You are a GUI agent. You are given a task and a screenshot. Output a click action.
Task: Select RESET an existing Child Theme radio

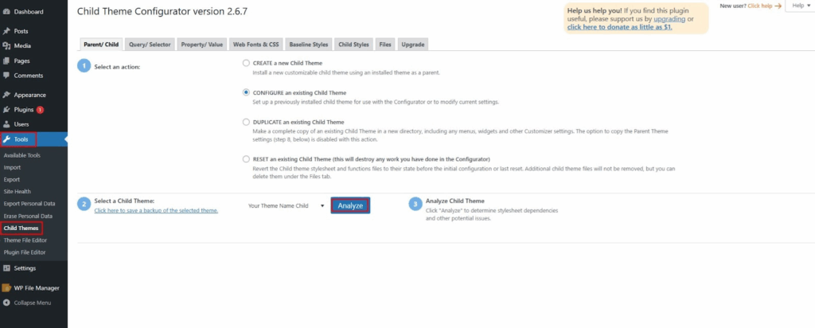pyautogui.click(x=247, y=159)
